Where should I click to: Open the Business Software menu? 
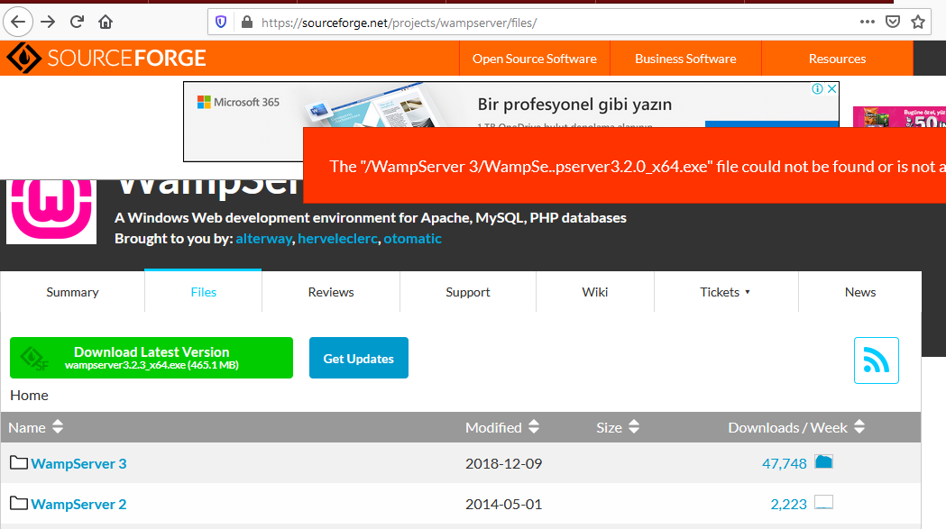pos(685,59)
